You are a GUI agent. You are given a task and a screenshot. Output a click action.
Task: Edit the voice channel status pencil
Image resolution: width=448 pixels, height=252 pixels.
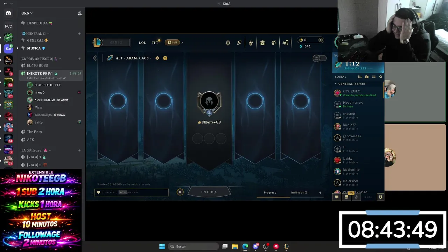64,78
